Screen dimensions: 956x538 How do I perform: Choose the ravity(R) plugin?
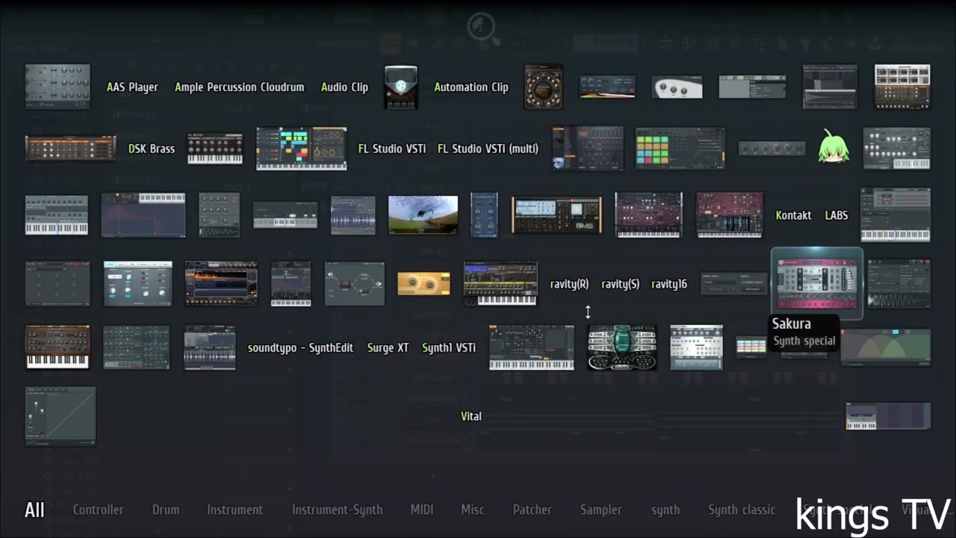[569, 284]
